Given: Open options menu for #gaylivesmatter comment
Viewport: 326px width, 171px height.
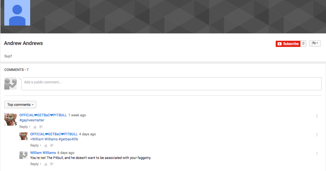Looking at the screenshot, I should coord(317,116).
